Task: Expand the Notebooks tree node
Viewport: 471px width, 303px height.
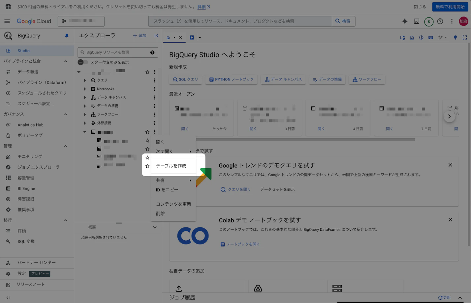Action: coord(85,89)
